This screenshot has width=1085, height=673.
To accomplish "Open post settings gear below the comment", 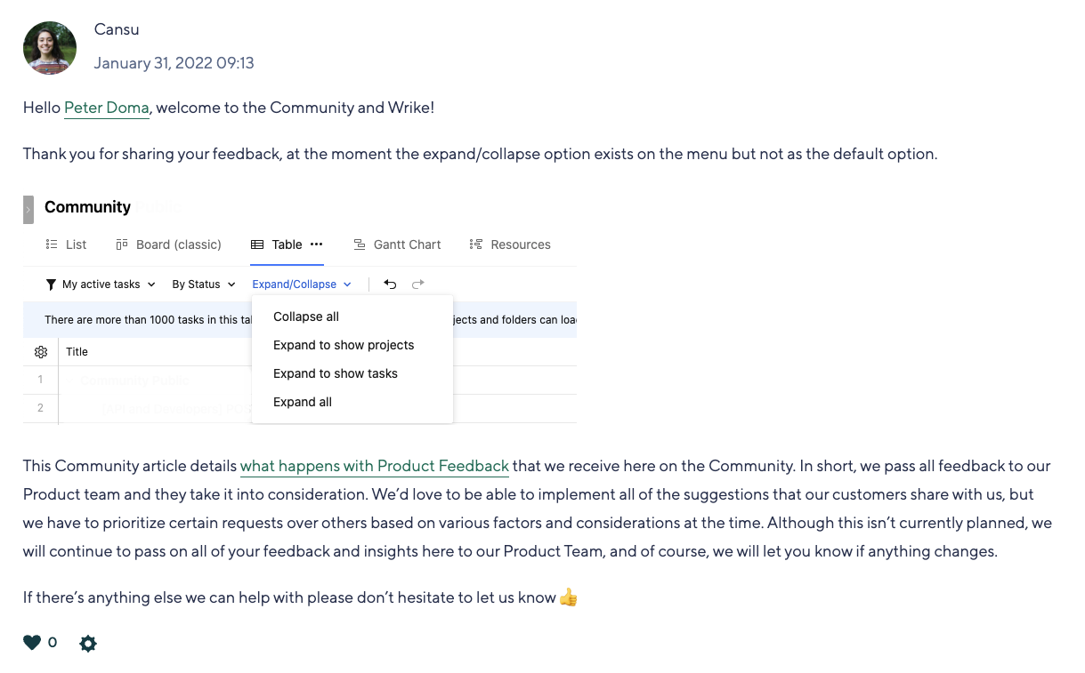I will pos(87,644).
